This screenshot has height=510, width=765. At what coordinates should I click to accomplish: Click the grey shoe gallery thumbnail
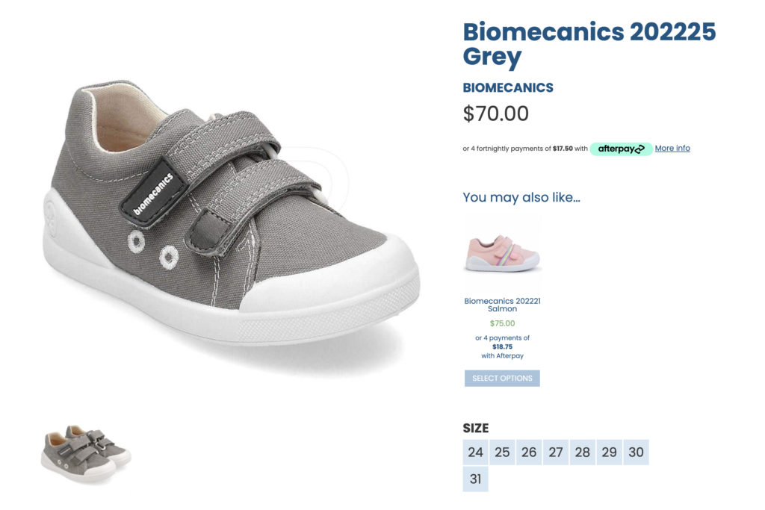[85, 453]
